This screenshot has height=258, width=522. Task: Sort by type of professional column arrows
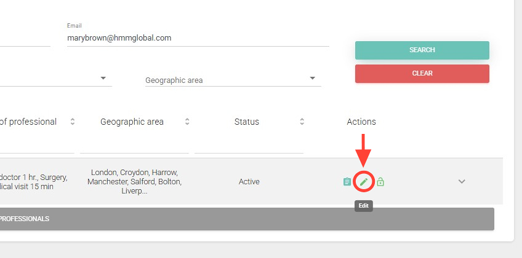point(73,122)
